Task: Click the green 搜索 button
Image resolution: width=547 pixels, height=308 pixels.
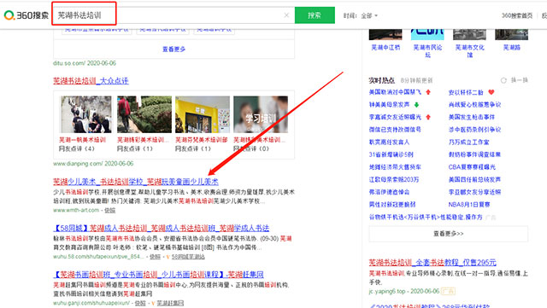Action: point(315,15)
